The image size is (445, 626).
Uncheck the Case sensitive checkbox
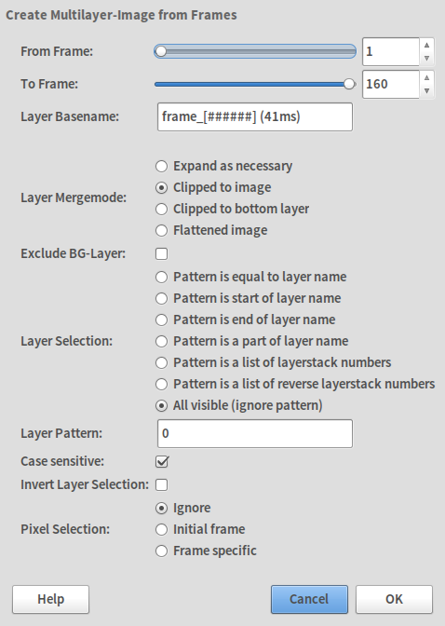tap(162, 461)
